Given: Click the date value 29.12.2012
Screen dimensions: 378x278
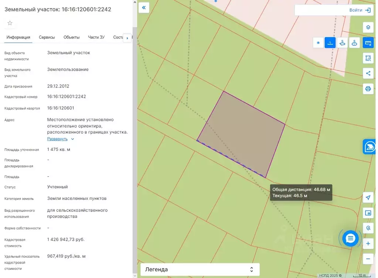Looking at the screenshot, I should (x=58, y=86).
